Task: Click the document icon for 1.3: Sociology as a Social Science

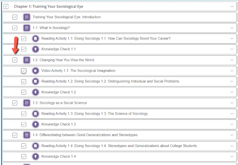Action: click(27, 103)
